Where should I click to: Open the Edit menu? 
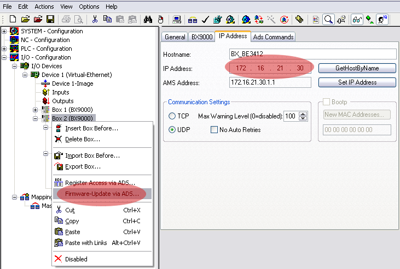(x=23, y=7)
